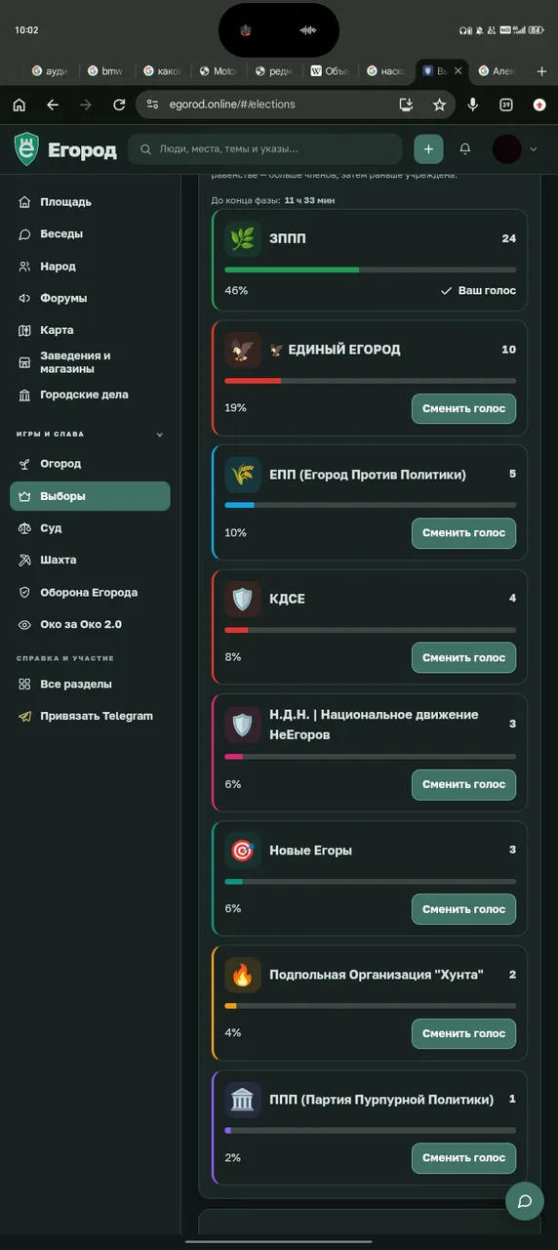Collapse the ИГРЫ И СЛАВА section
The image size is (558, 1250).
[160, 435]
